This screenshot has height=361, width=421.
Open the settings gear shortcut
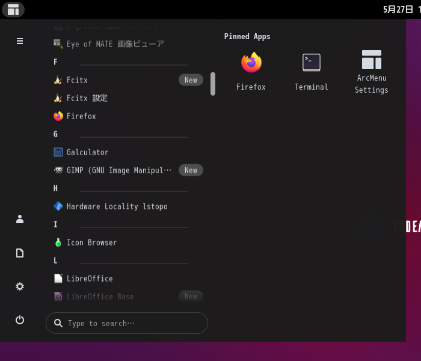[x=20, y=286]
